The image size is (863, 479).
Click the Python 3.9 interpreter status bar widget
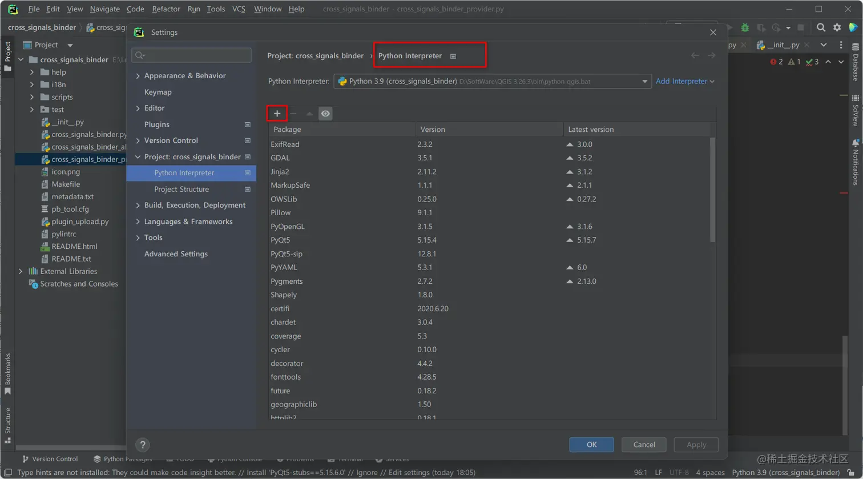[786, 473]
